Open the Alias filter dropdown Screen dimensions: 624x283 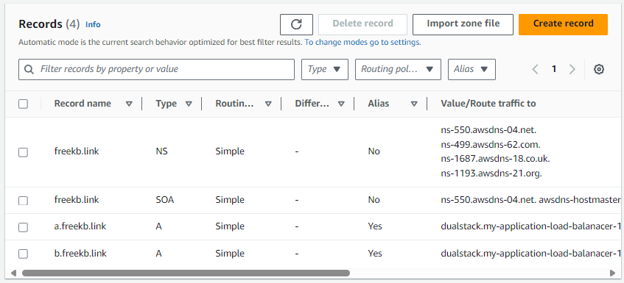coord(471,69)
